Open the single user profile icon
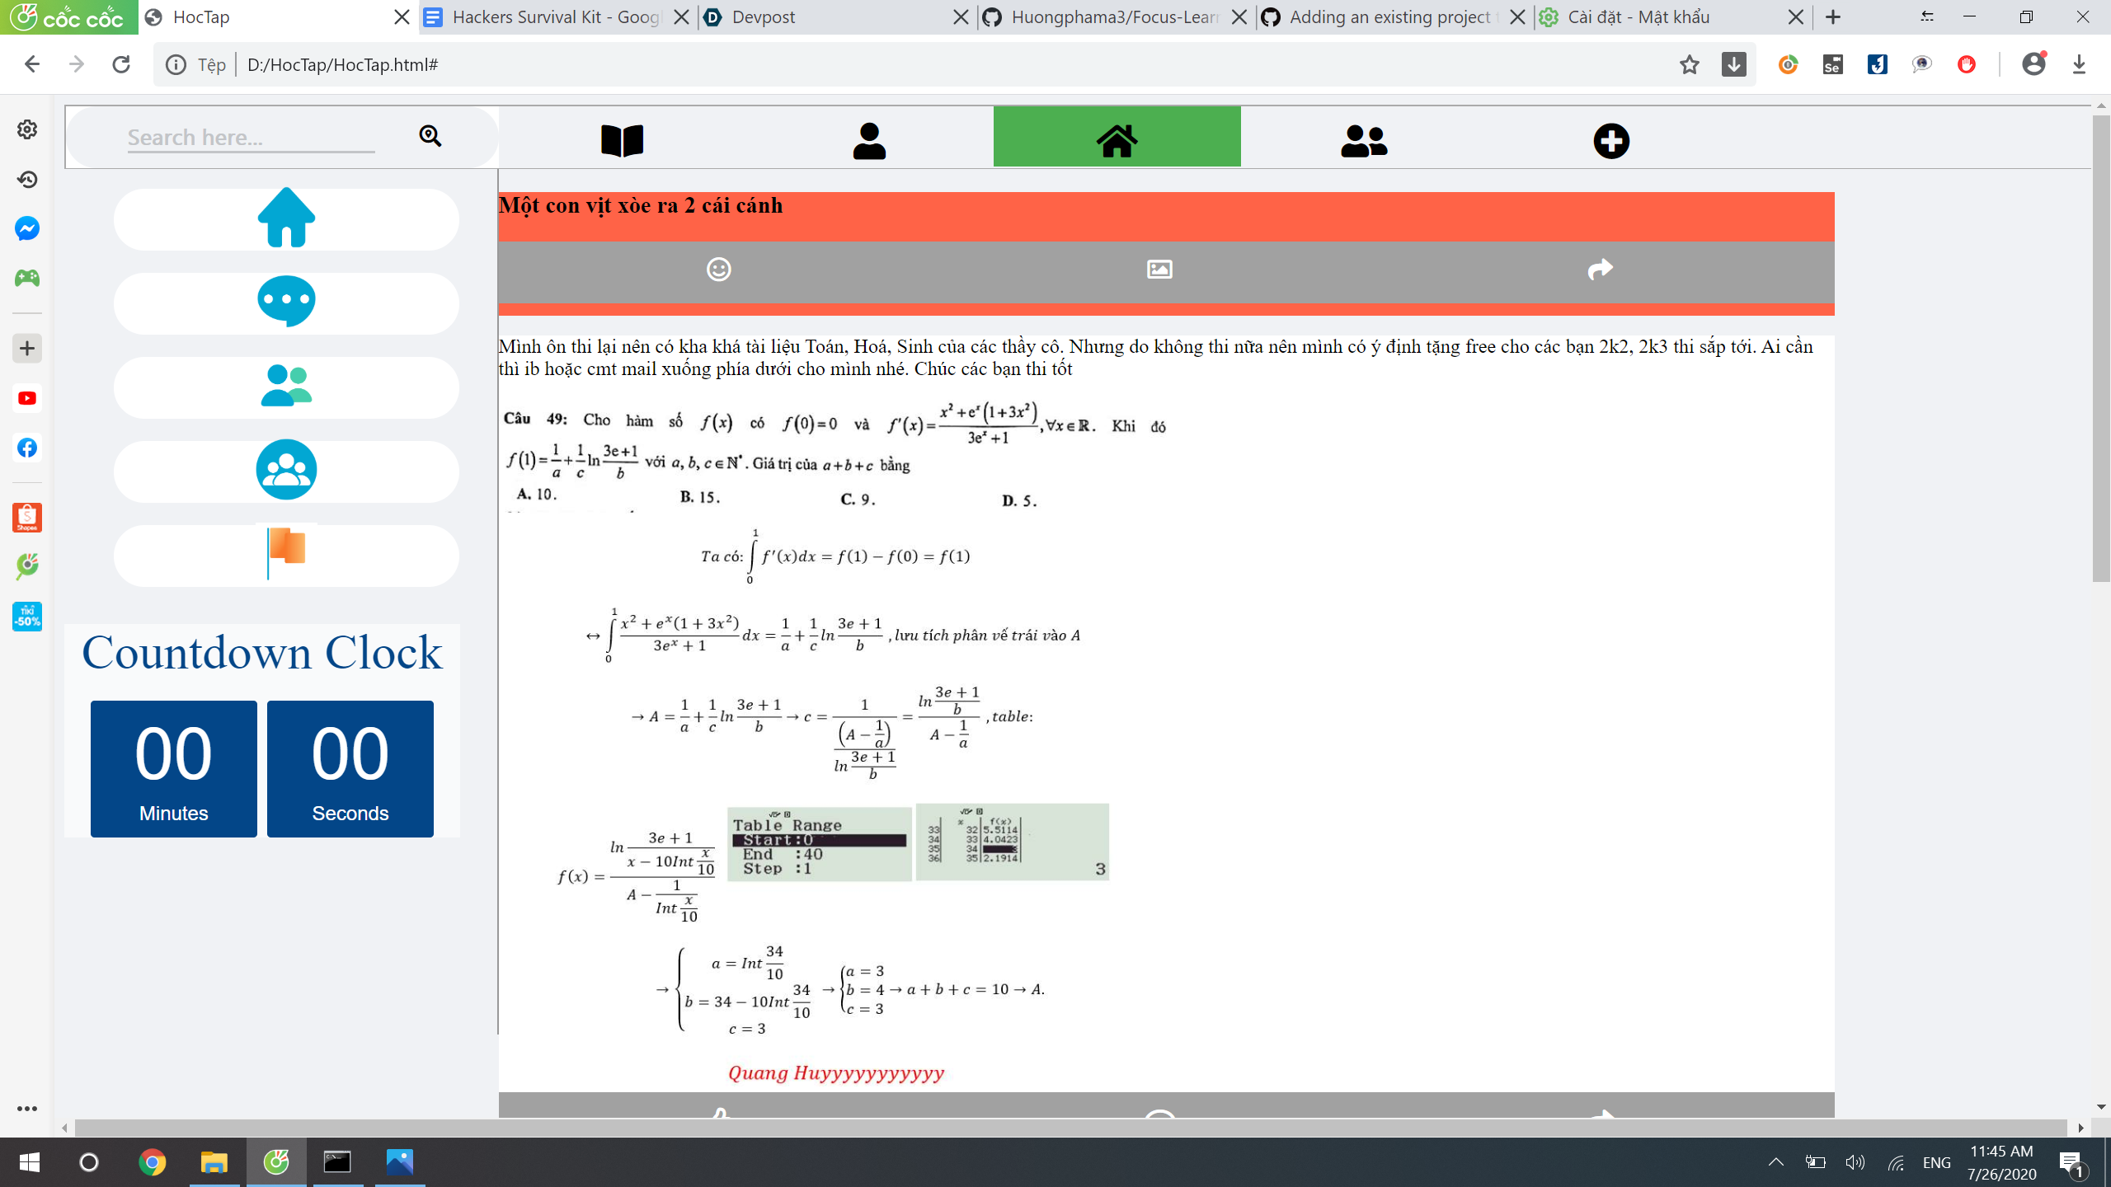The height and width of the screenshot is (1187, 2111). [x=869, y=140]
